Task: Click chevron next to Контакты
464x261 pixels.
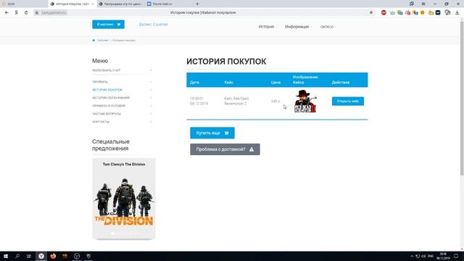Action: click(151, 122)
